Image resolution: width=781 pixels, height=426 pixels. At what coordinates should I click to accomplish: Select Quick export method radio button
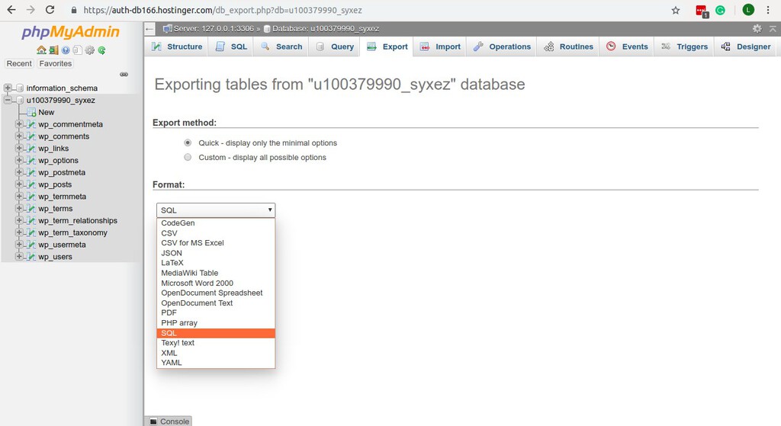click(188, 143)
